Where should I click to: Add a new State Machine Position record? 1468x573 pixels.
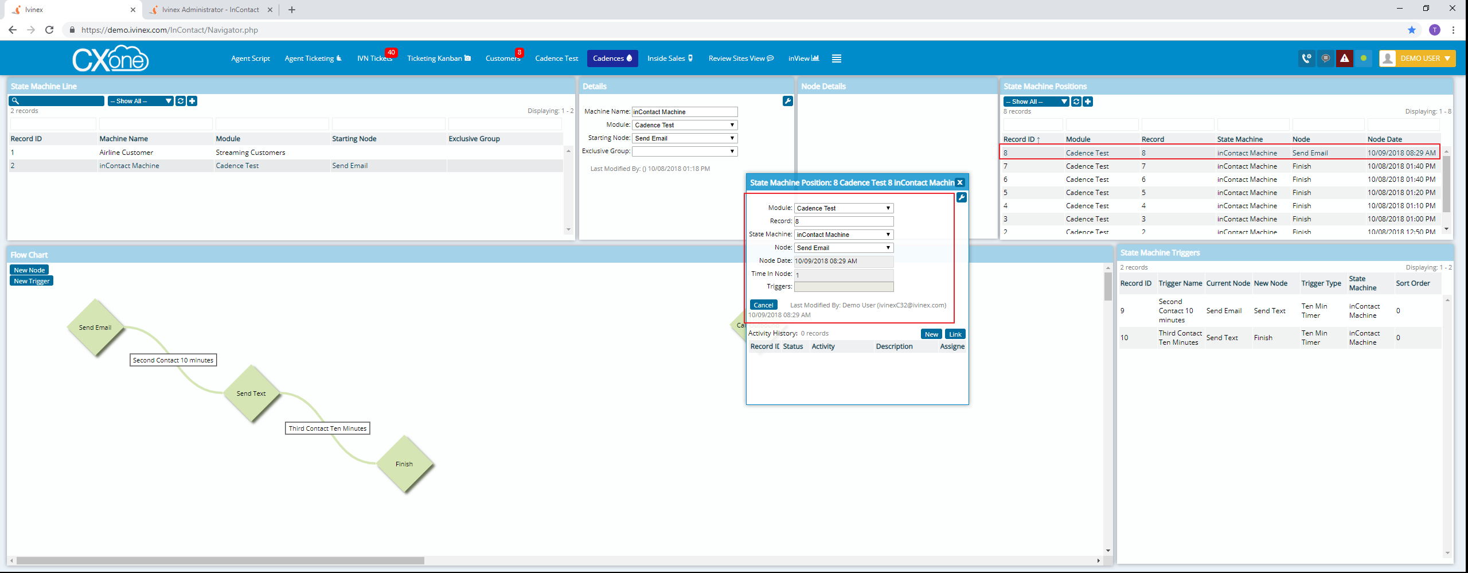(1088, 102)
